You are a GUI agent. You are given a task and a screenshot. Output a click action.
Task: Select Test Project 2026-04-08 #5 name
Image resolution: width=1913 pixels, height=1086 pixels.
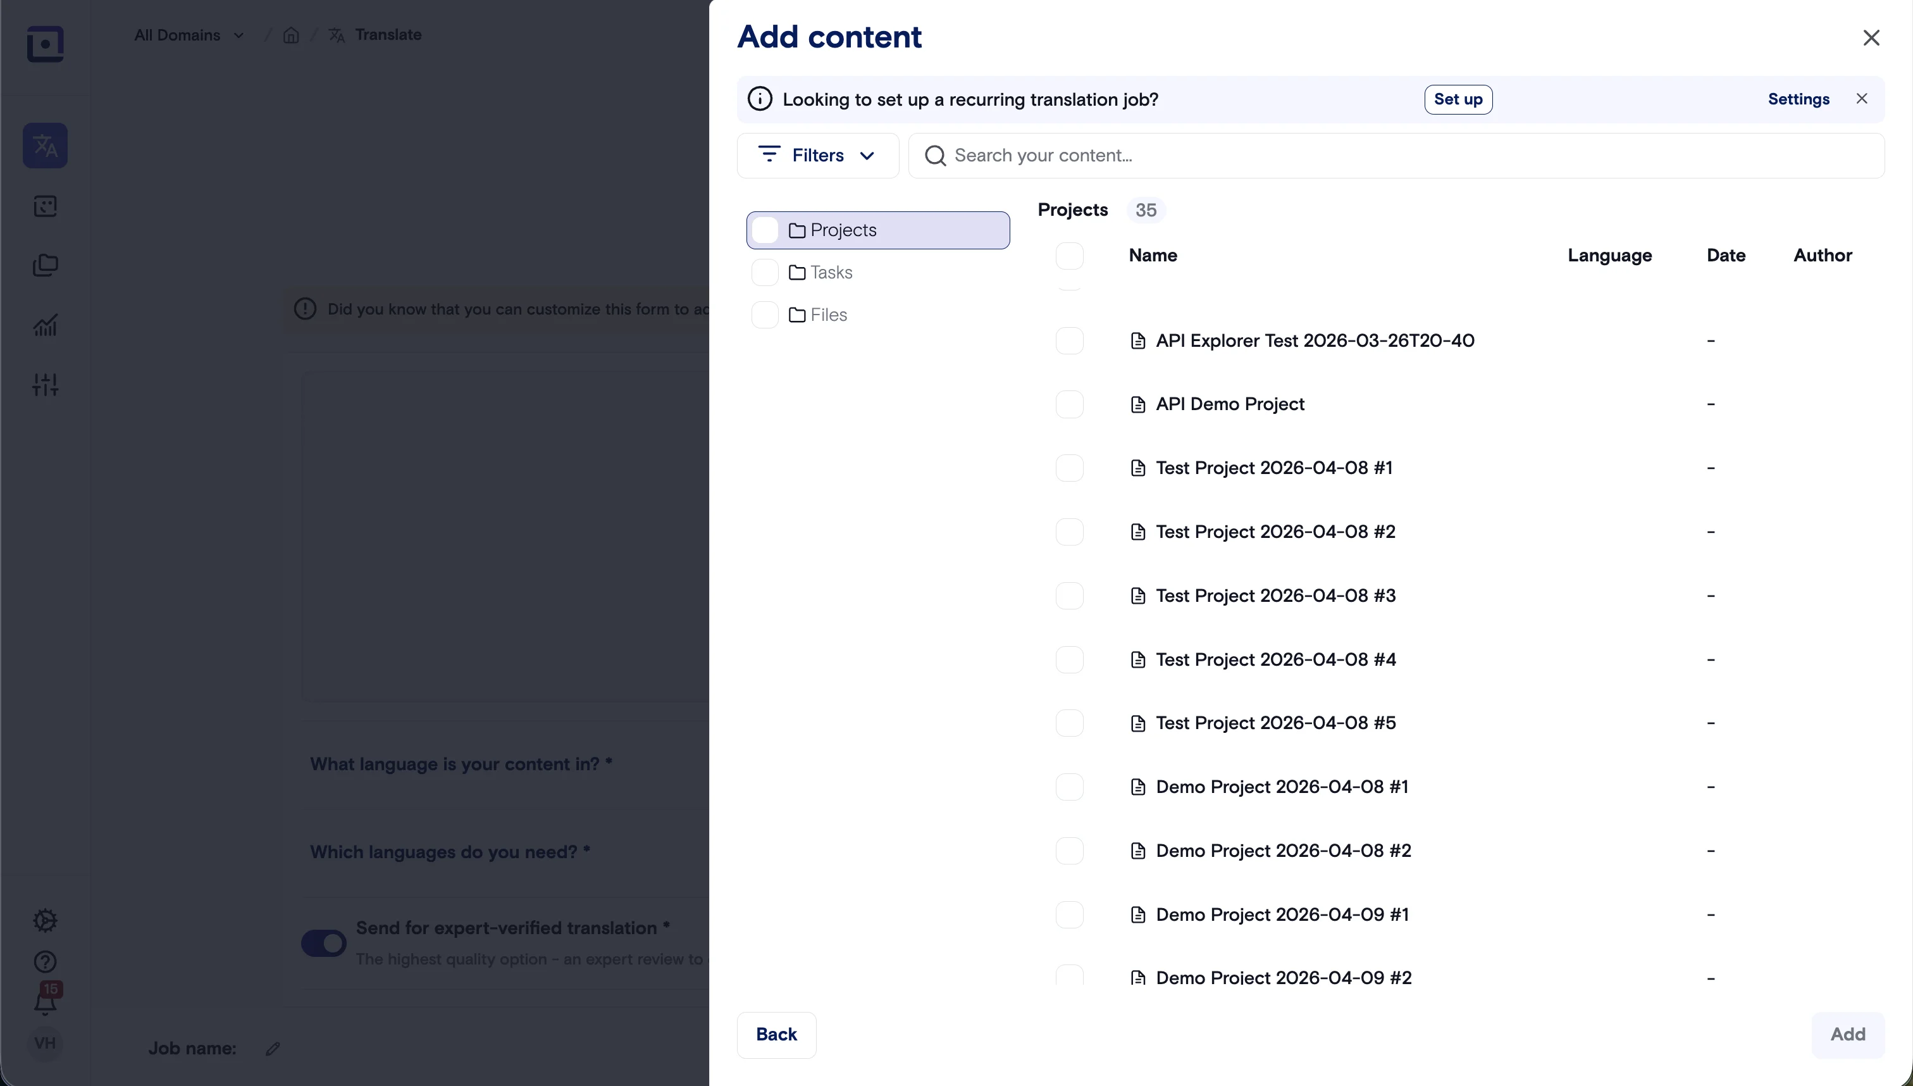[1275, 723]
